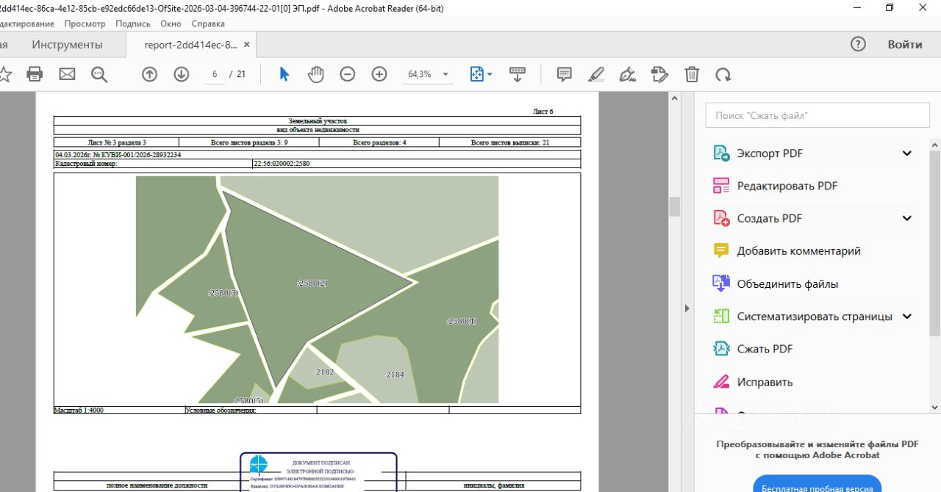Close the report-2dd414ec document tab

[x=247, y=45]
